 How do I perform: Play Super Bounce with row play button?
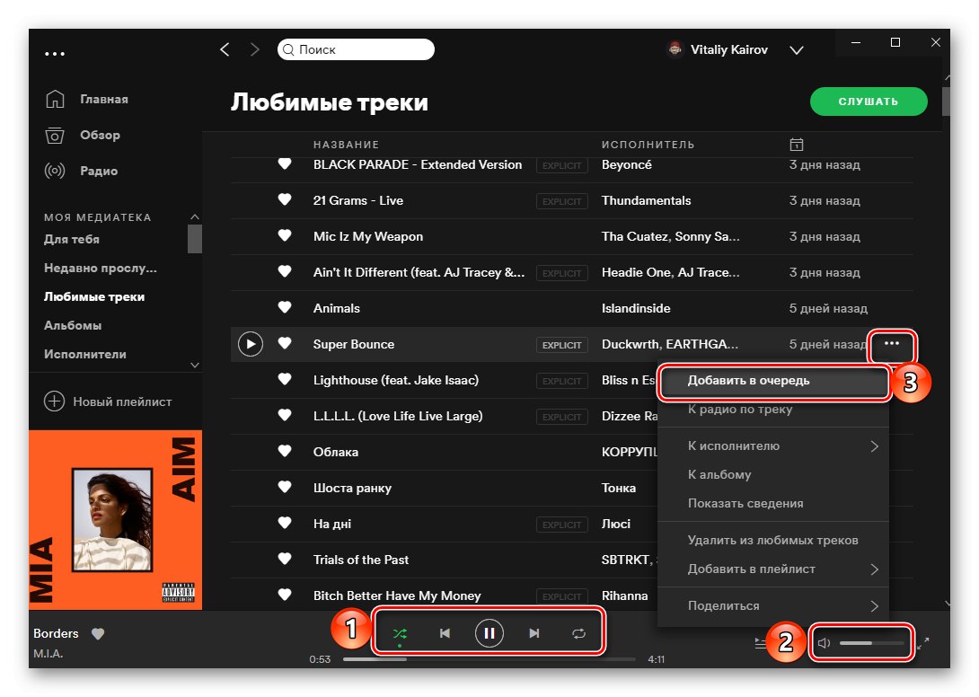coord(251,344)
